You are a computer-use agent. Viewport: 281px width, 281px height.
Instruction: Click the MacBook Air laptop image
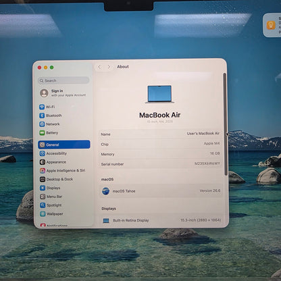pyautogui.click(x=159, y=94)
